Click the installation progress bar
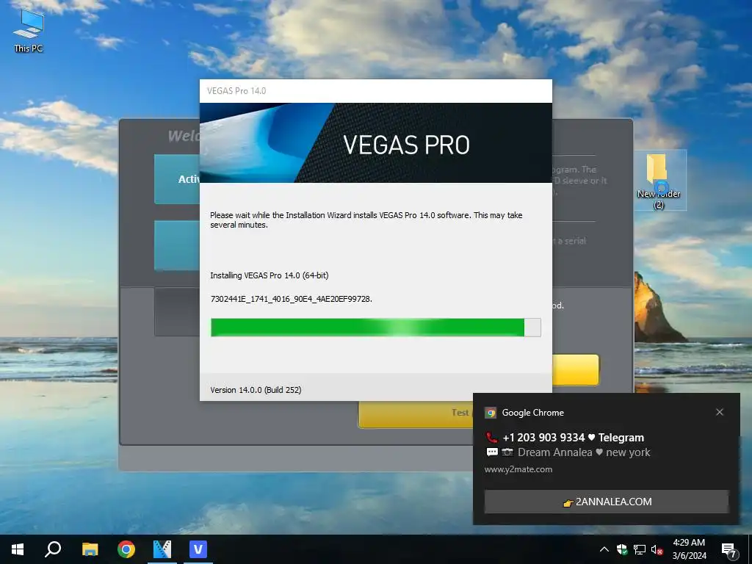 pyautogui.click(x=376, y=328)
